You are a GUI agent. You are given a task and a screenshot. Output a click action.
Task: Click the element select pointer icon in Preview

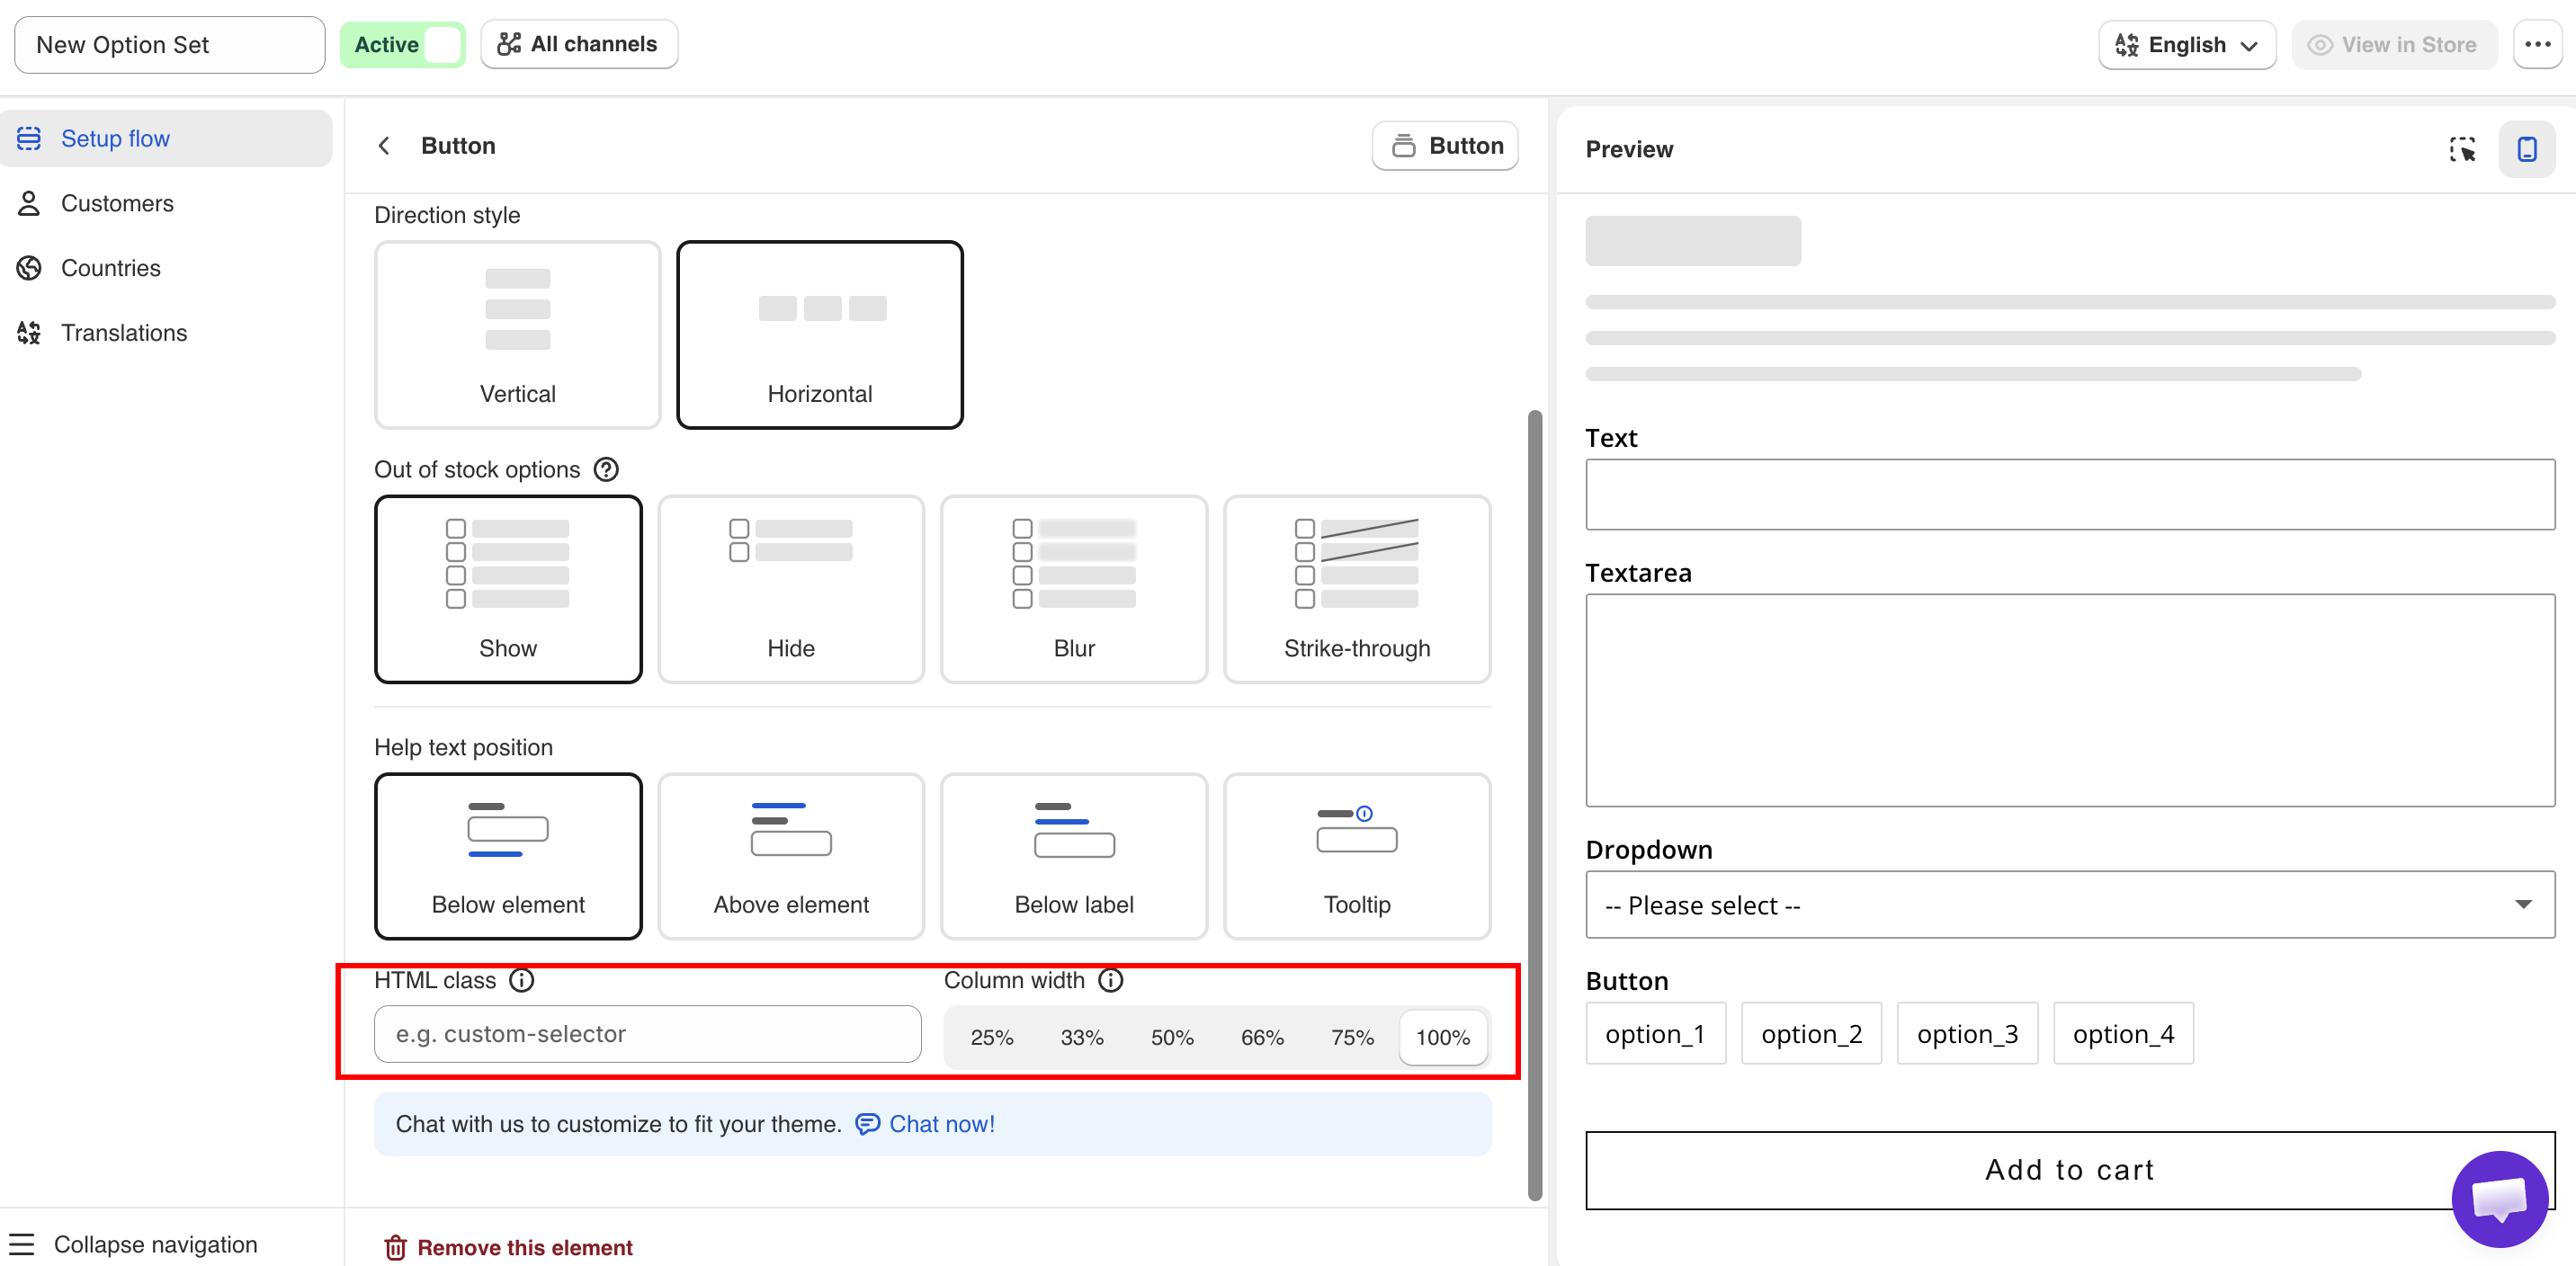tap(2462, 149)
